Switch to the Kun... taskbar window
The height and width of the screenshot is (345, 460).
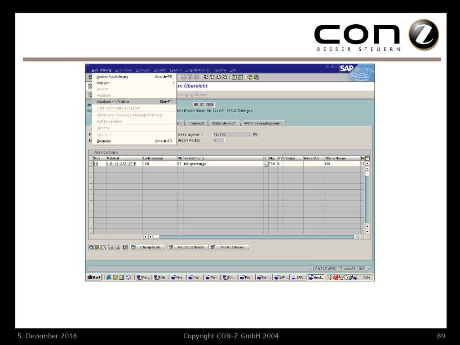264,277
